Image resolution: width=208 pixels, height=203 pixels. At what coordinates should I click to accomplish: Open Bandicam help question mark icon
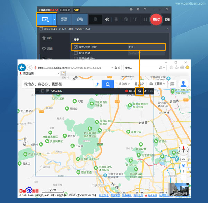point(145,9)
